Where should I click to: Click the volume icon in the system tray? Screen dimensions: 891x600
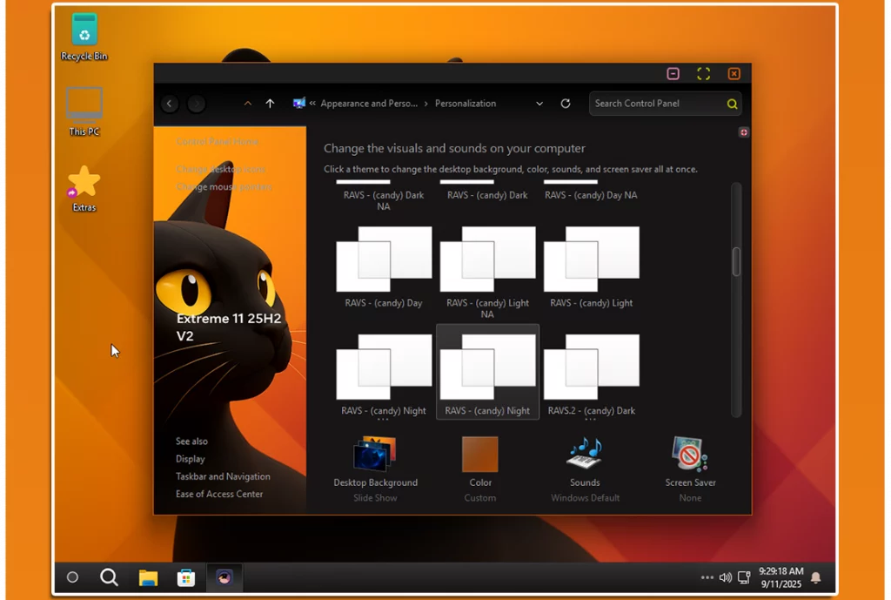pyautogui.click(x=726, y=577)
